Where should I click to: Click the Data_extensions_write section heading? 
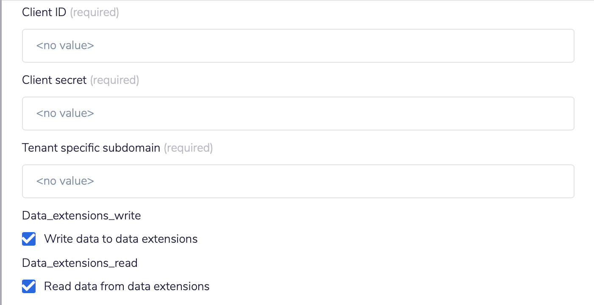click(x=81, y=215)
